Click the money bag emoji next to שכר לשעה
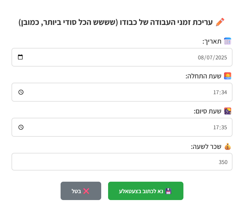Image resolution: width=244 pixels, height=203 pixels. (228, 147)
